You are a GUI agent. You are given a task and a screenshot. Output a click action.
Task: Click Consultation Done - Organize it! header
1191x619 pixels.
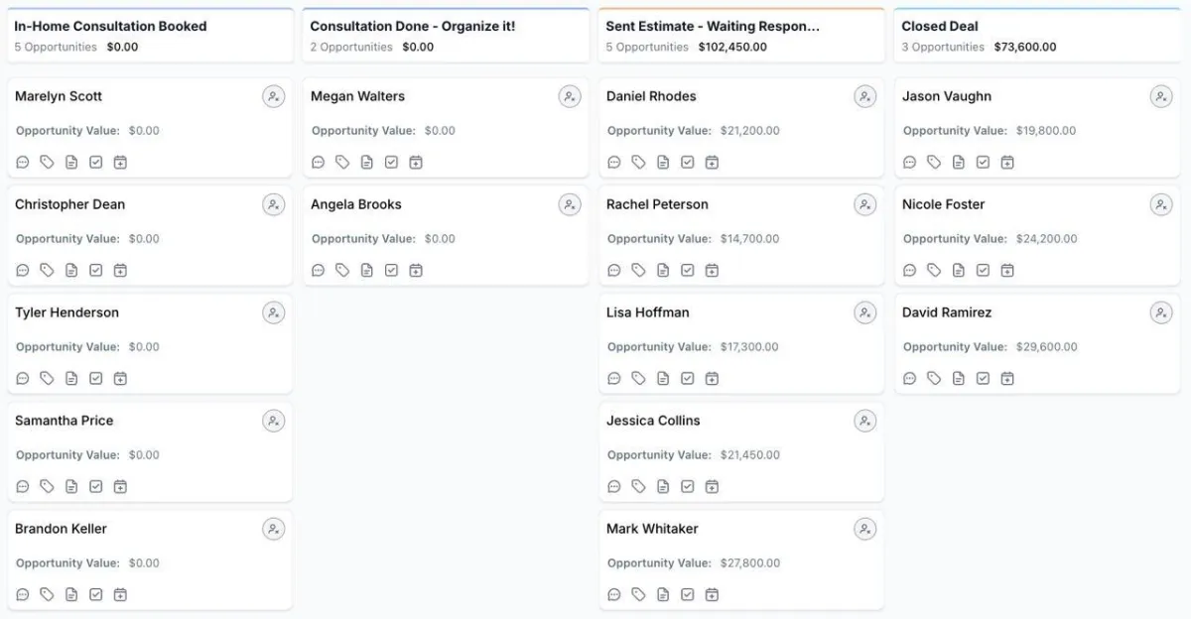pos(412,27)
